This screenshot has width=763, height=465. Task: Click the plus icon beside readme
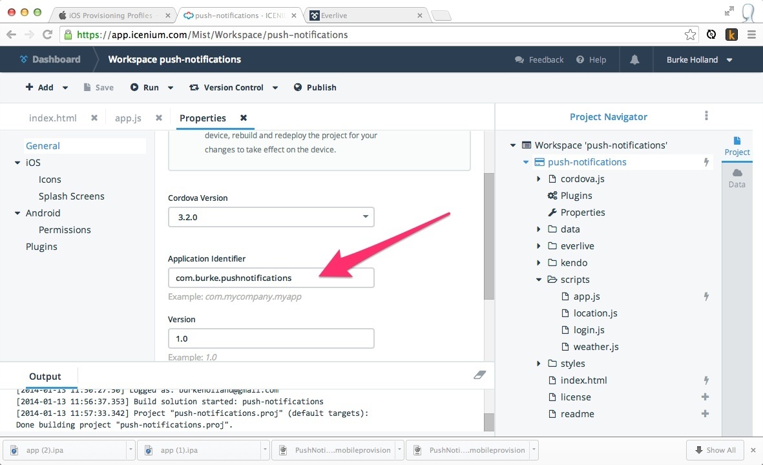pyautogui.click(x=705, y=414)
